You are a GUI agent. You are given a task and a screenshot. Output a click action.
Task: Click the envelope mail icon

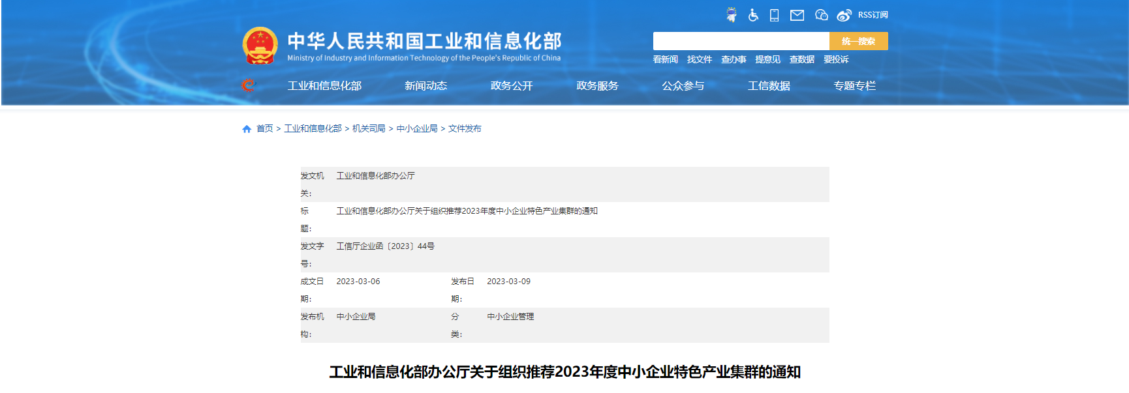point(797,15)
